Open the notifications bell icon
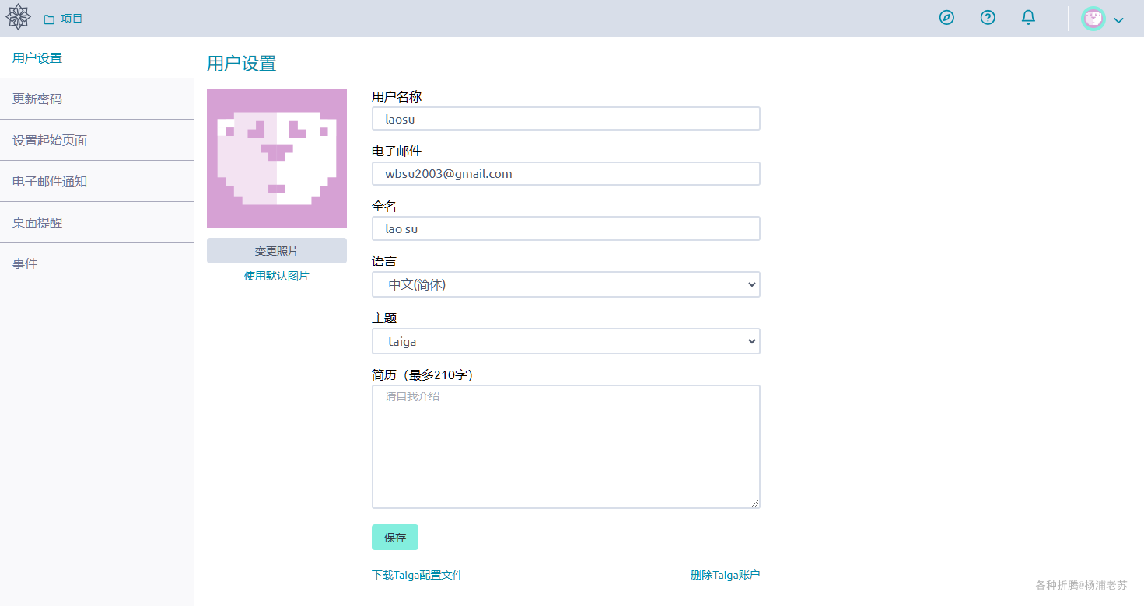 tap(1028, 18)
